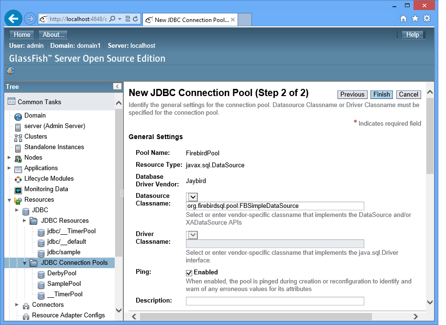
Task: Click the JDBC Resources folder icon
Action: pyautogui.click(x=33, y=221)
